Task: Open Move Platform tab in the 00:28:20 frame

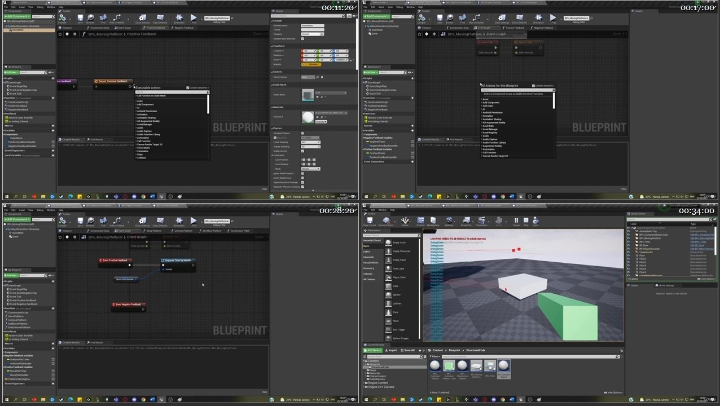Action: click(x=153, y=230)
